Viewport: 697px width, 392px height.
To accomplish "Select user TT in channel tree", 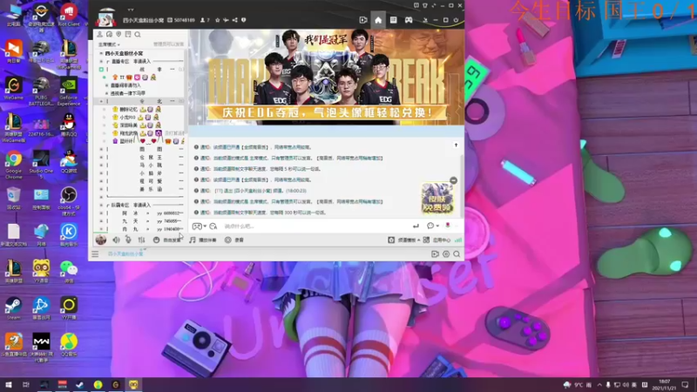I will 122,78.
